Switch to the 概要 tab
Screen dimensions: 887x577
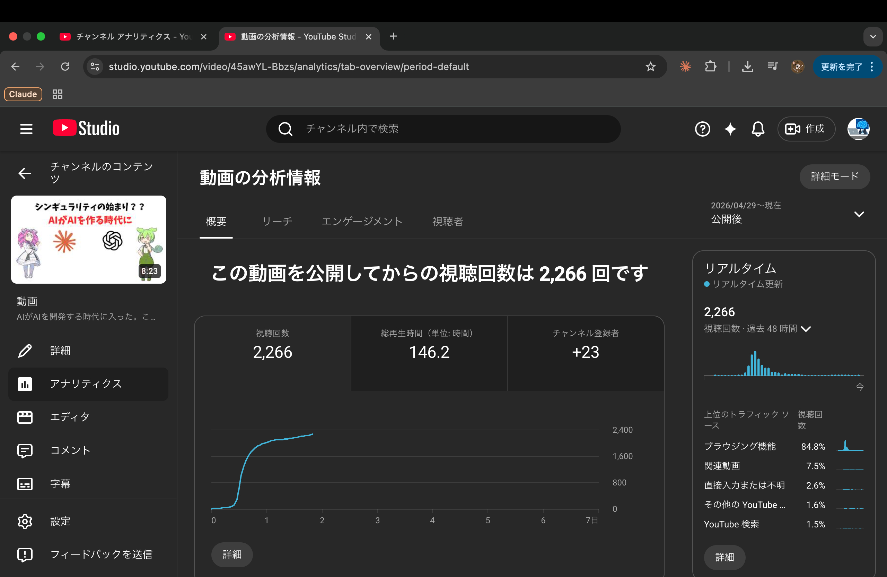(x=216, y=222)
